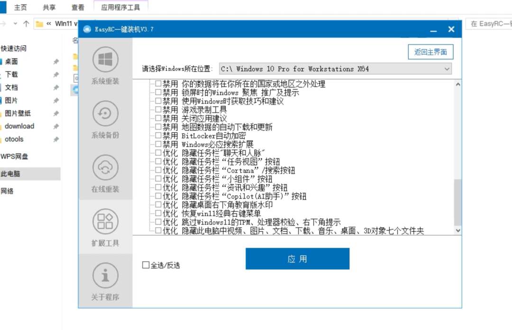Viewport: 512px width, 330px height.
Task: Click pin icon next to download
Action: (56, 126)
